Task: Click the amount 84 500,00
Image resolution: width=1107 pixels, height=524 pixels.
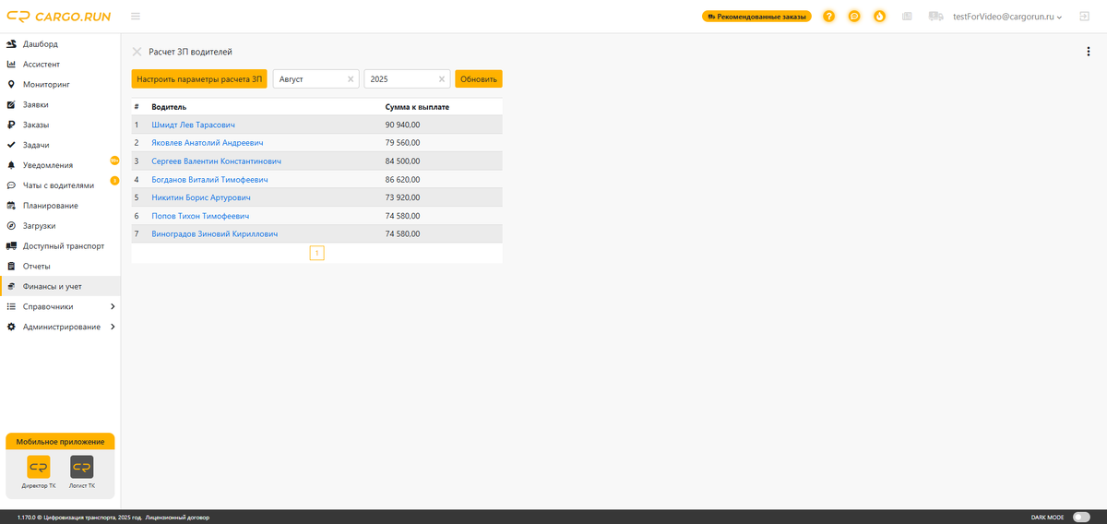Action: point(402,161)
